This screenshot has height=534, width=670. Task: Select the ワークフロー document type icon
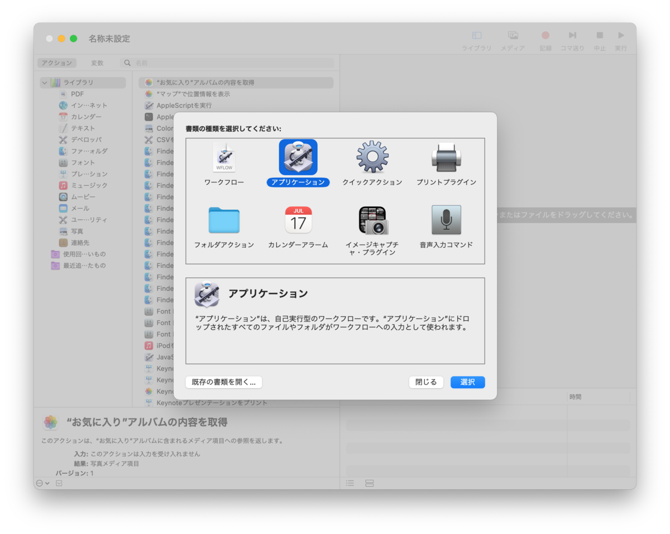pos(224,158)
